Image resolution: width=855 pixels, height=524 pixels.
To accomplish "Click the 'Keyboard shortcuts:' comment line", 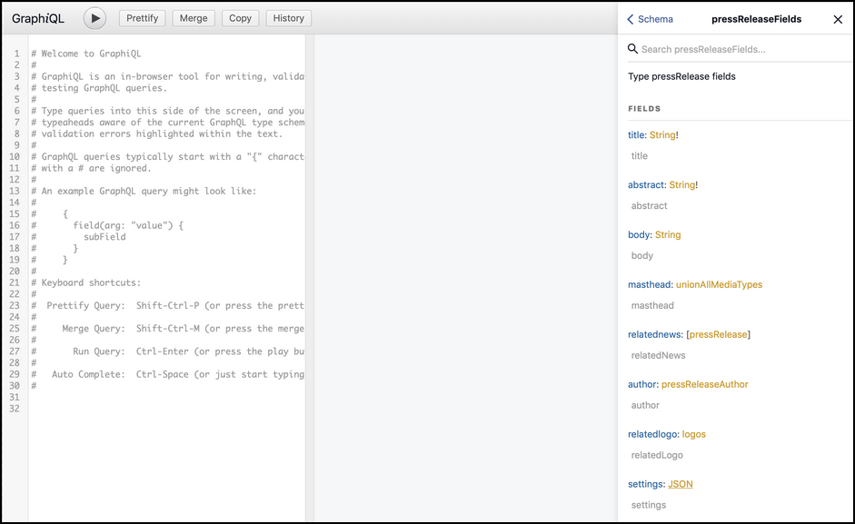I will [86, 282].
